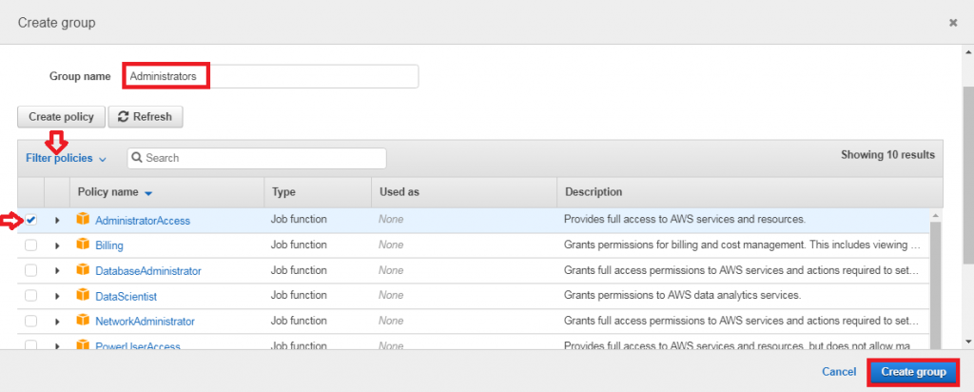The image size is (974, 392).
Task: Open the AdministratorAccess policy link
Action: [143, 221]
